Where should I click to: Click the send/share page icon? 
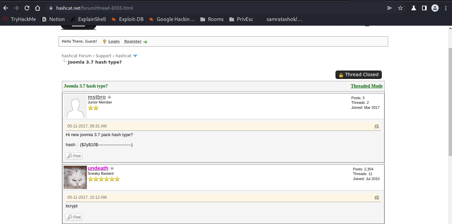tap(390, 8)
